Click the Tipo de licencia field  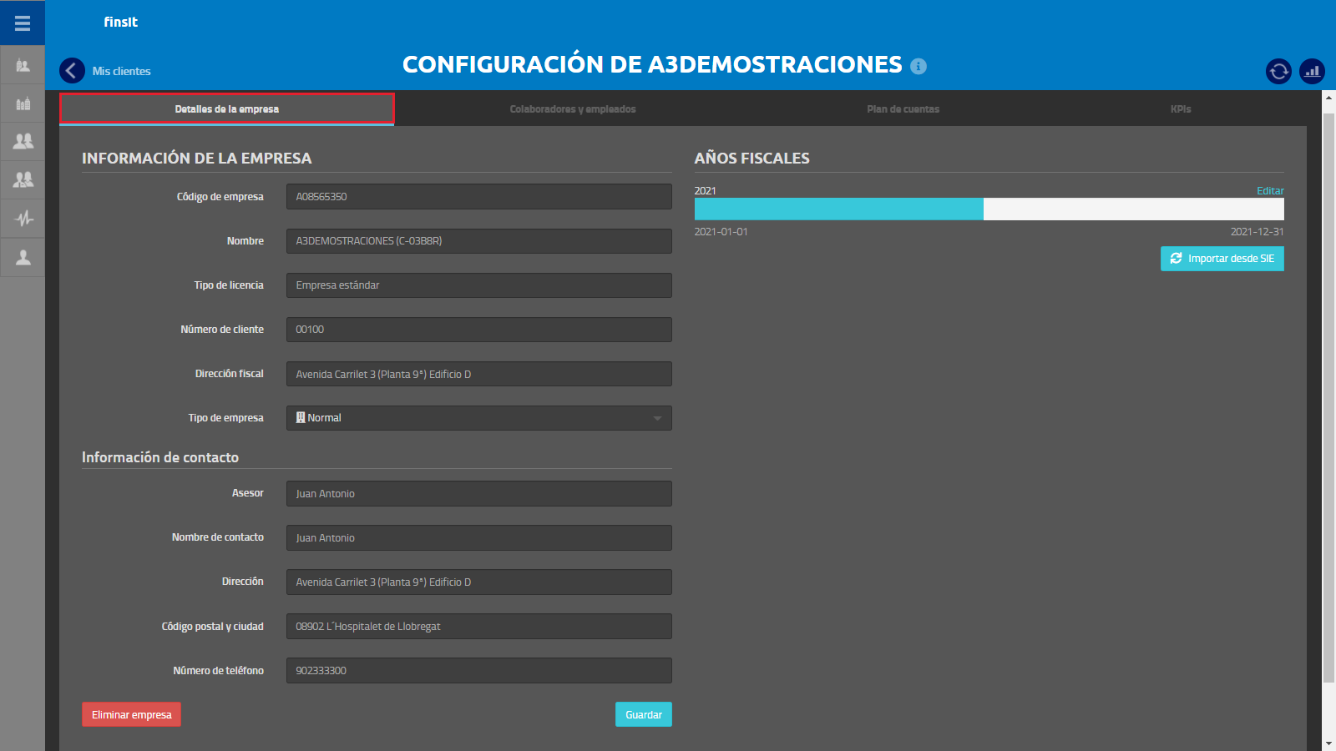(479, 285)
